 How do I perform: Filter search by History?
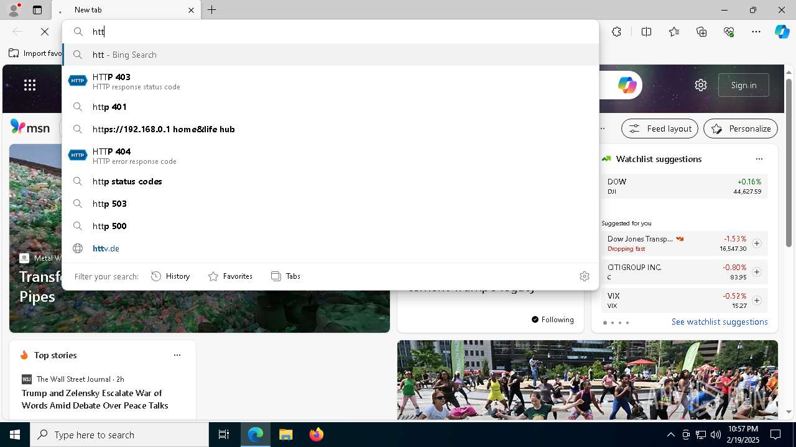(170, 276)
